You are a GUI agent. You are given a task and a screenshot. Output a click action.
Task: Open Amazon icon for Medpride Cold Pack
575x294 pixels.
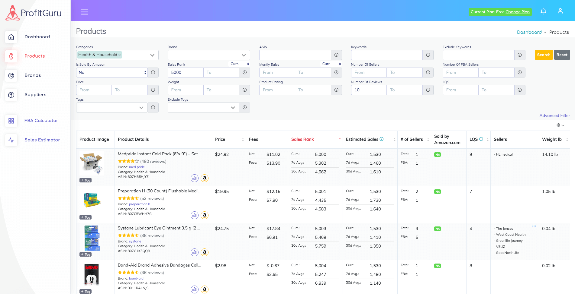pyautogui.click(x=205, y=178)
